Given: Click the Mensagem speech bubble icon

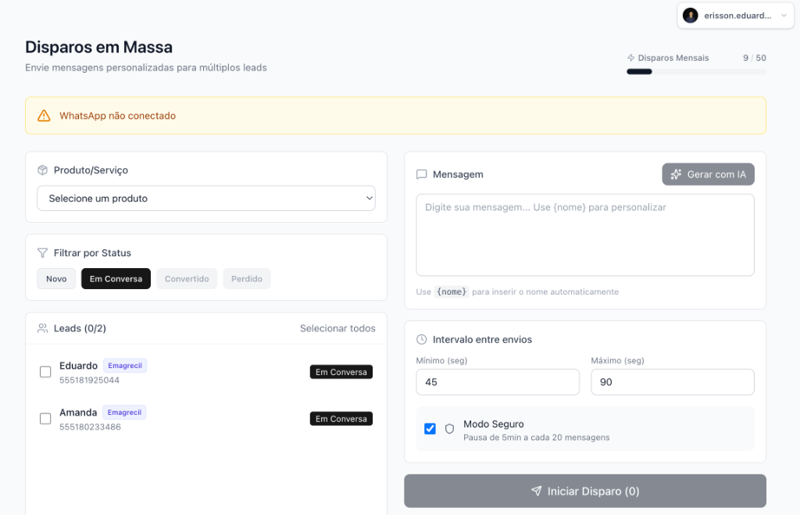Looking at the screenshot, I should click(422, 174).
